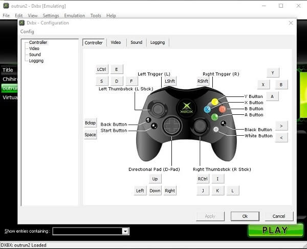The height and width of the screenshot is (249, 307).
Task: Click the X button key mapping
Action: pos(264,85)
